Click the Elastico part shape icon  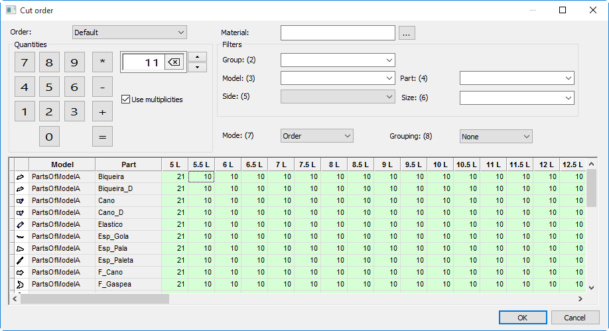(20, 225)
